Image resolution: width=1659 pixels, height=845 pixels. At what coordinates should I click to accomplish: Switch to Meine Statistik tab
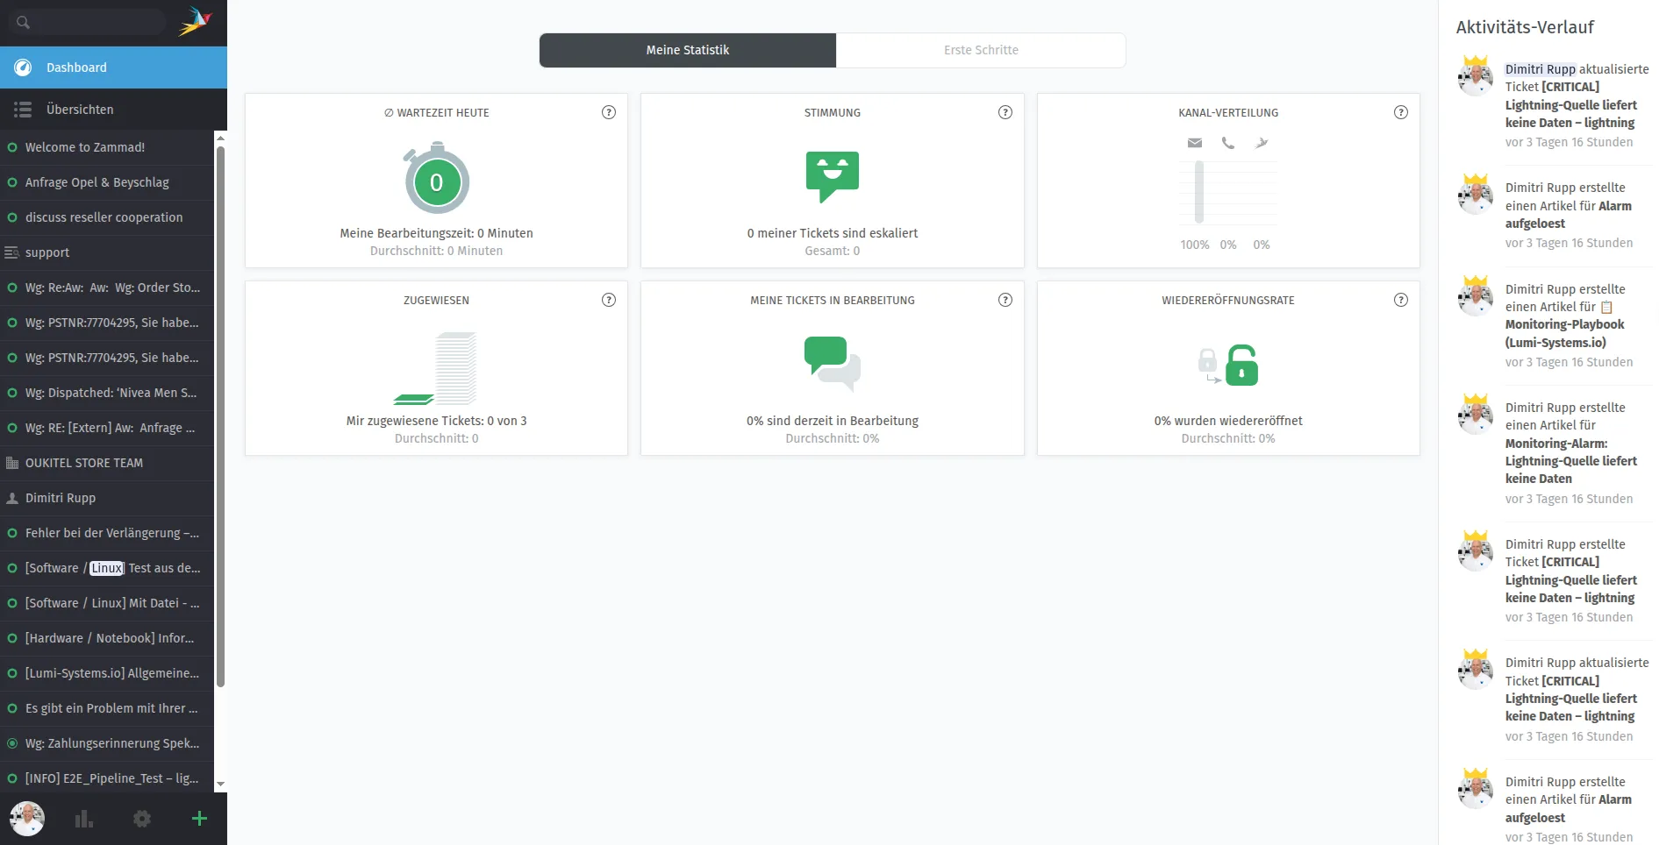(x=688, y=50)
